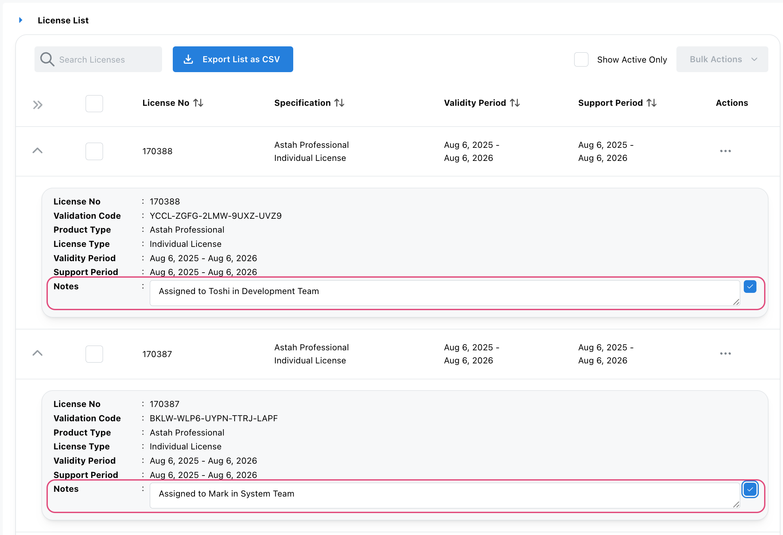Collapse details of license 170387

coord(38,353)
